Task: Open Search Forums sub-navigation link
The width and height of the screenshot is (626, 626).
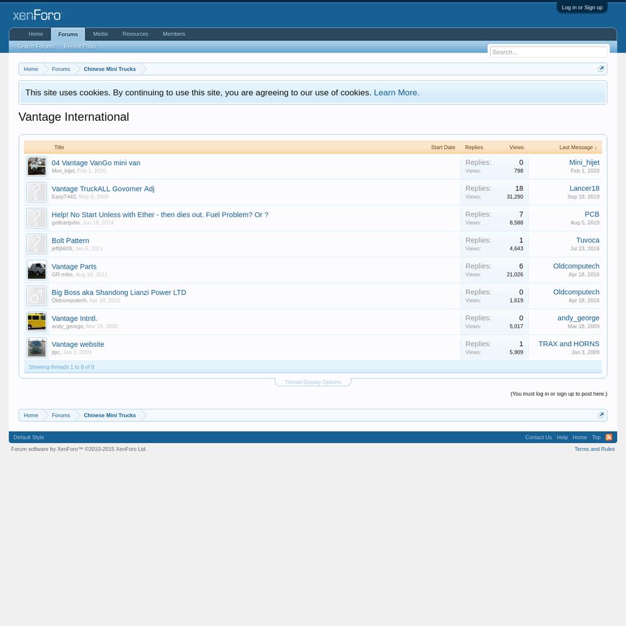Action: (x=36, y=47)
